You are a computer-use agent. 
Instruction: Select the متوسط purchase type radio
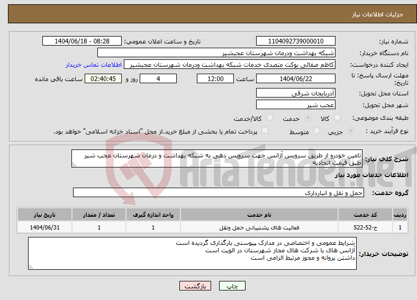coord(316,130)
